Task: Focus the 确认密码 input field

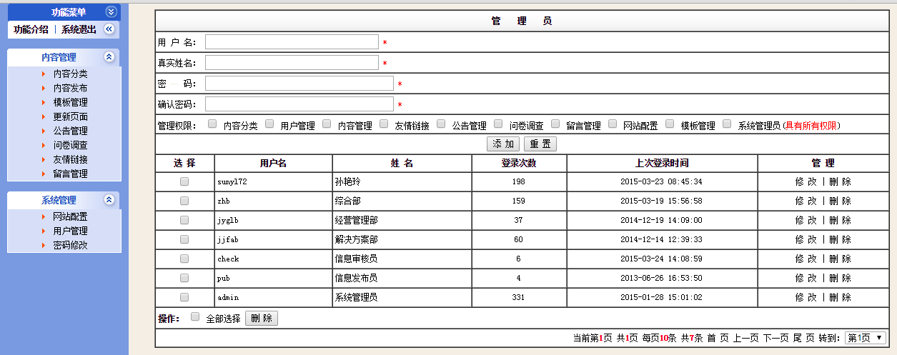Action: [299, 104]
